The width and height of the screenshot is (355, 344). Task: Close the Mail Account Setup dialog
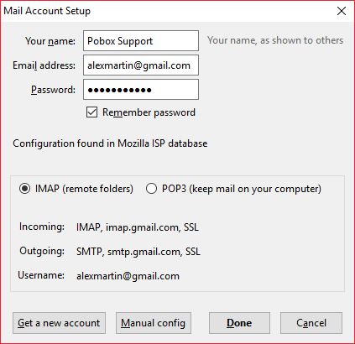click(342, 11)
